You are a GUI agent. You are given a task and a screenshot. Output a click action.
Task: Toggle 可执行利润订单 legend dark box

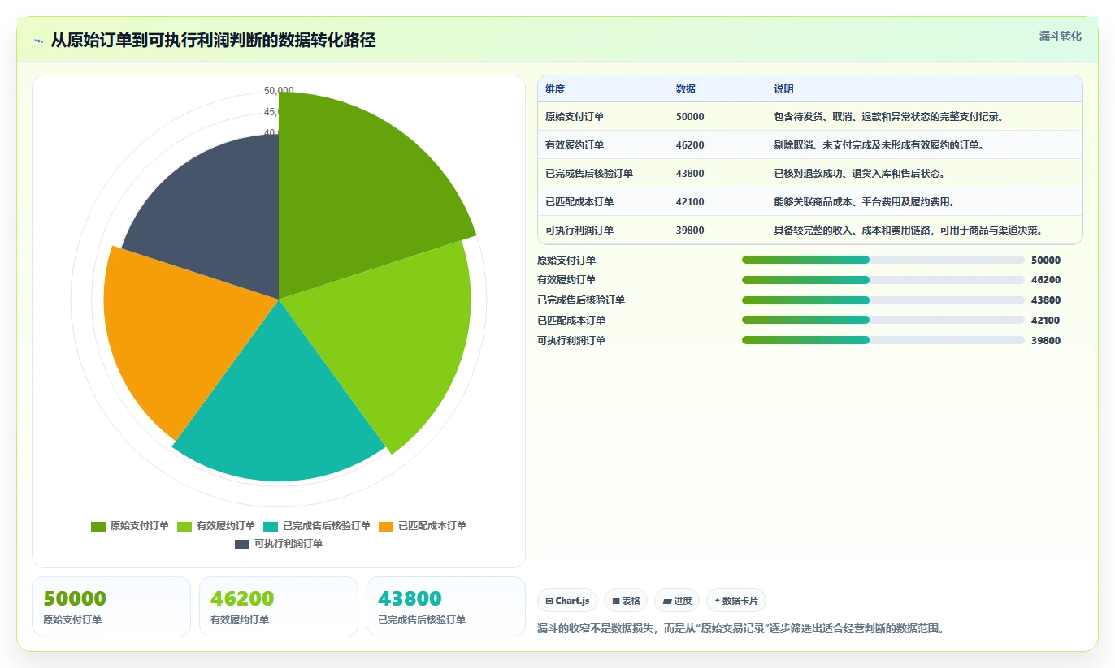pos(242,544)
